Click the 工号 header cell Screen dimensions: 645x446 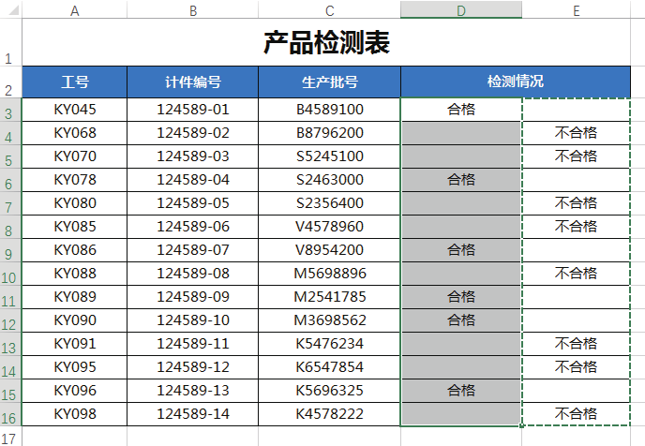(74, 82)
